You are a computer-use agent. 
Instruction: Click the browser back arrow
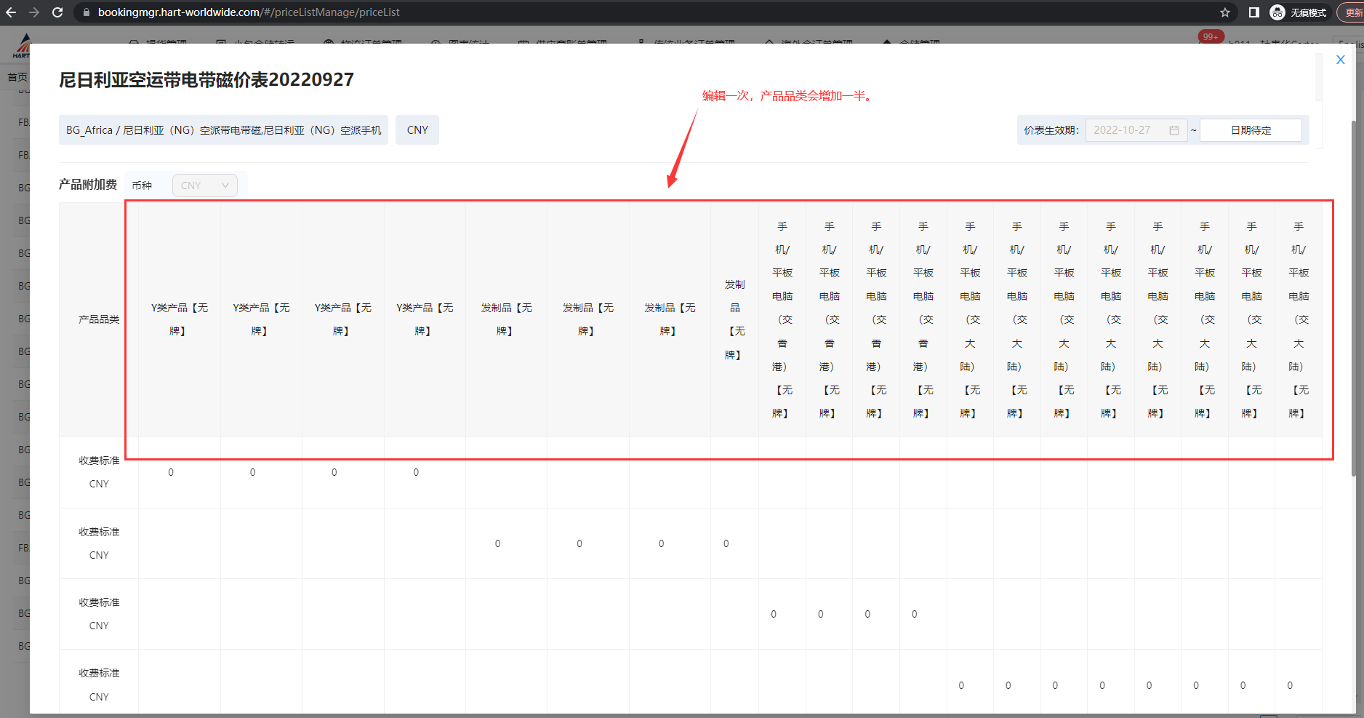click(11, 12)
